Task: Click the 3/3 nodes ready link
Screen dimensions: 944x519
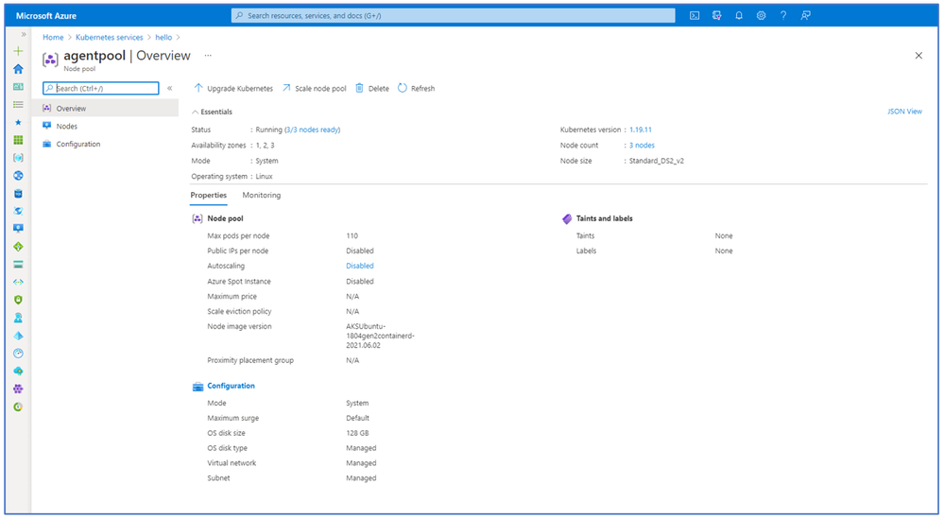Action: click(313, 130)
